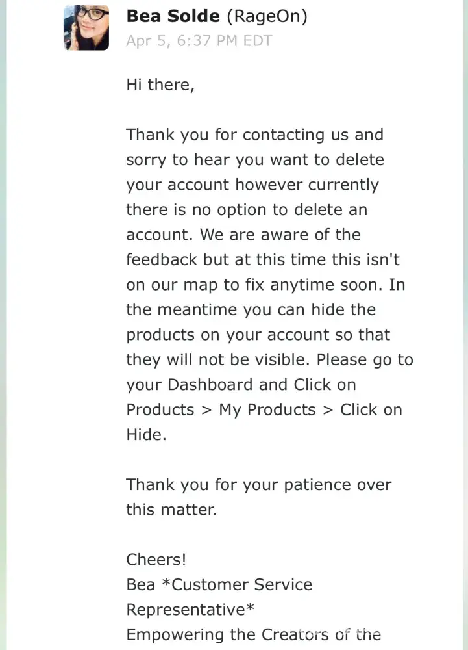Click Bea Solde's profile avatar photo

pos(86,27)
